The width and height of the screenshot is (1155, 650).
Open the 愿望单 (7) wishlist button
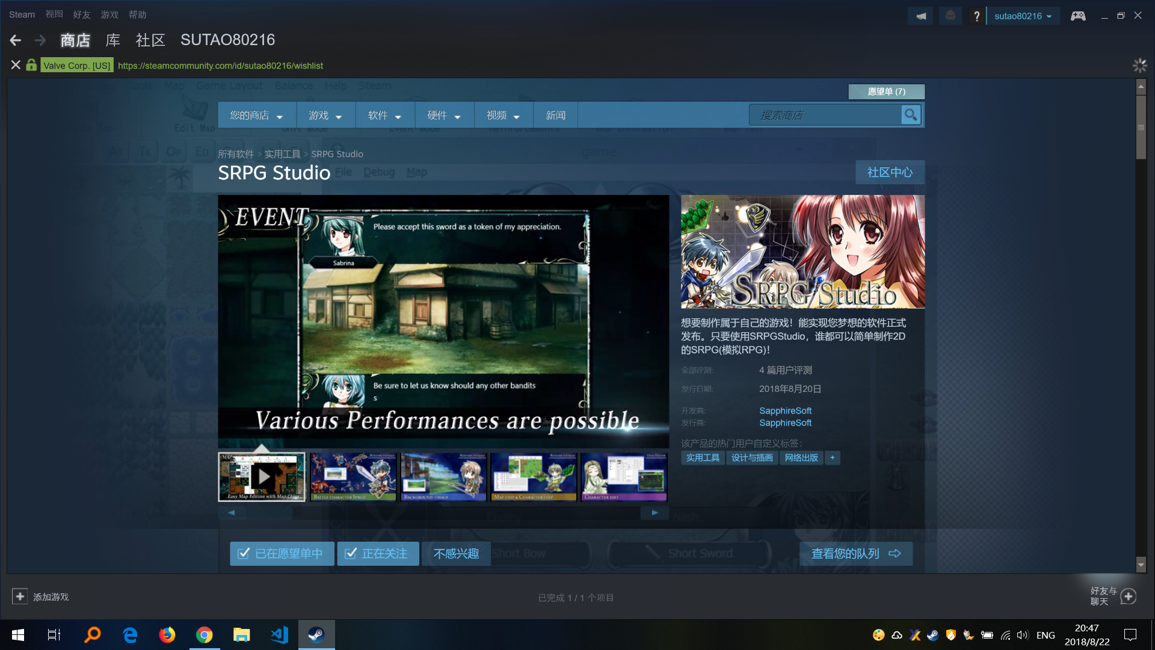tap(886, 91)
